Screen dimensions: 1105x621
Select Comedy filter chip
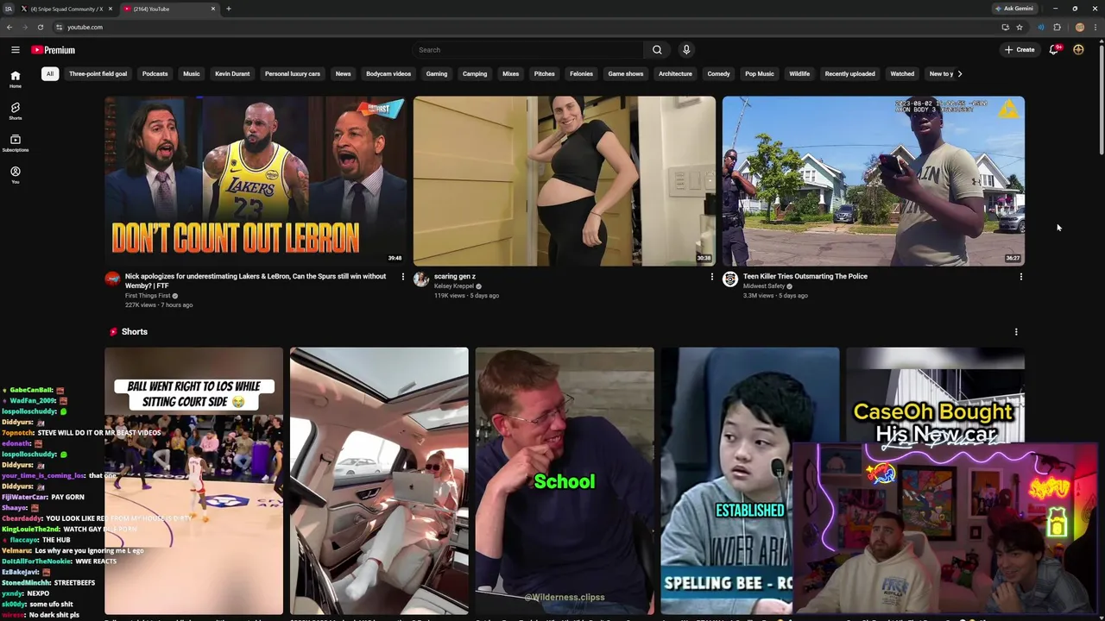[x=719, y=74]
